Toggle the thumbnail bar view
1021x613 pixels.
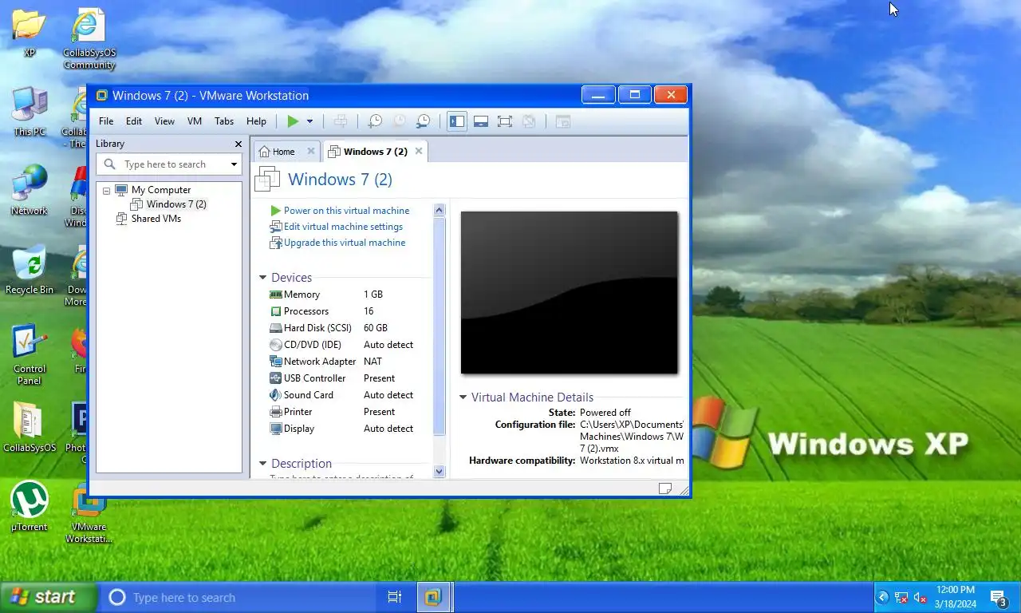[481, 121]
